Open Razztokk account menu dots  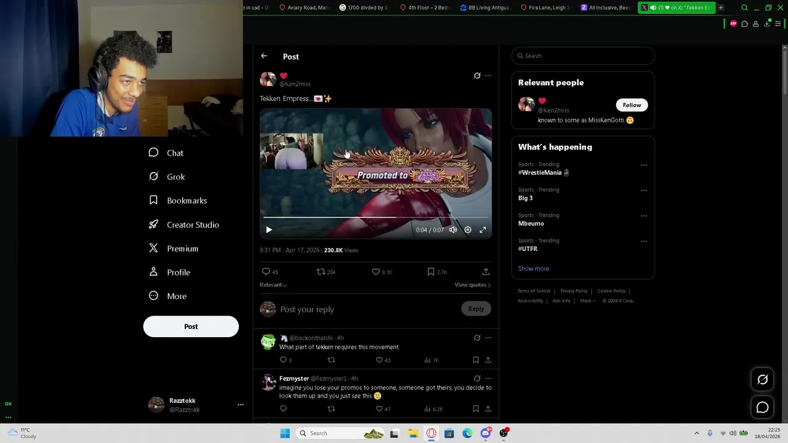click(x=241, y=404)
